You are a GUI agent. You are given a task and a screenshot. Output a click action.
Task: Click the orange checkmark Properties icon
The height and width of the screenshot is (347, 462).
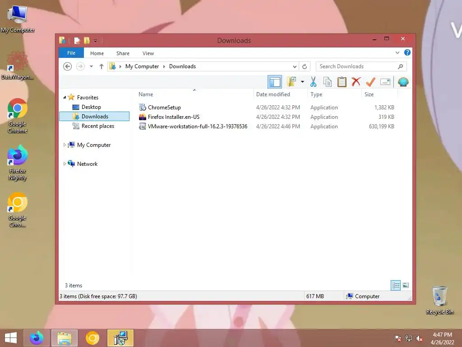pyautogui.click(x=370, y=82)
